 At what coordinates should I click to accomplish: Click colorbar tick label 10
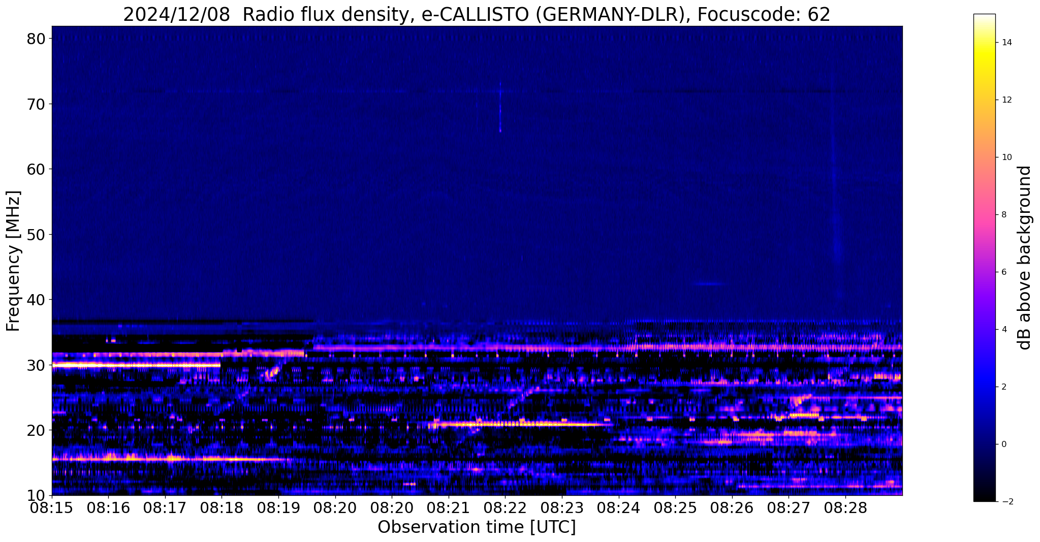pos(1006,157)
